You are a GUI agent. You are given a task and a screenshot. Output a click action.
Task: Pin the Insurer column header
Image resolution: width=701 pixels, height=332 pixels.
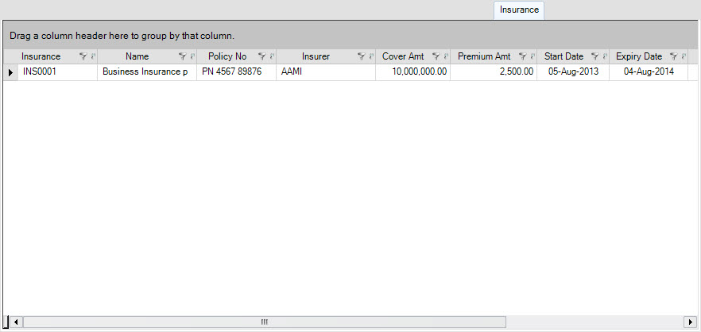click(x=371, y=56)
